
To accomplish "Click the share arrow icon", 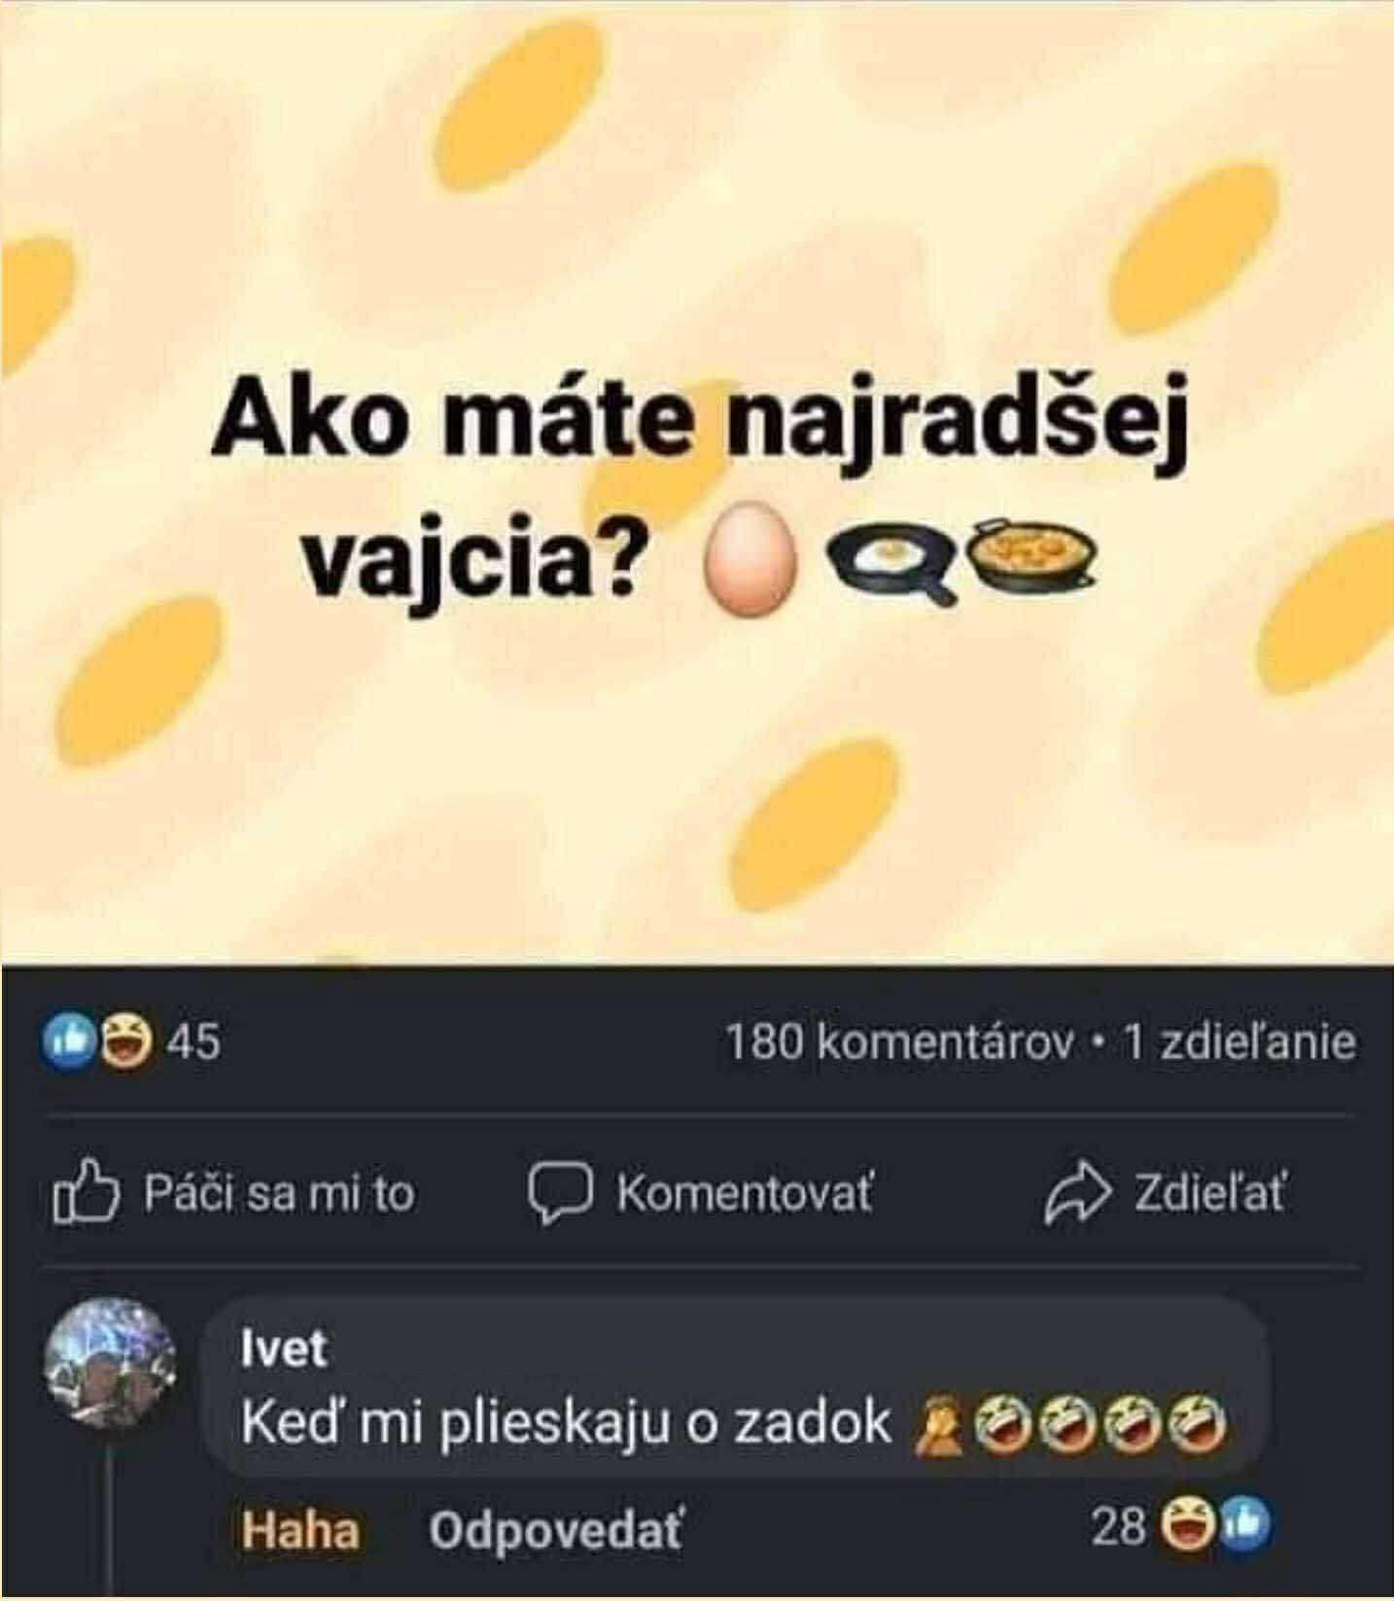I will [x=1077, y=1195].
